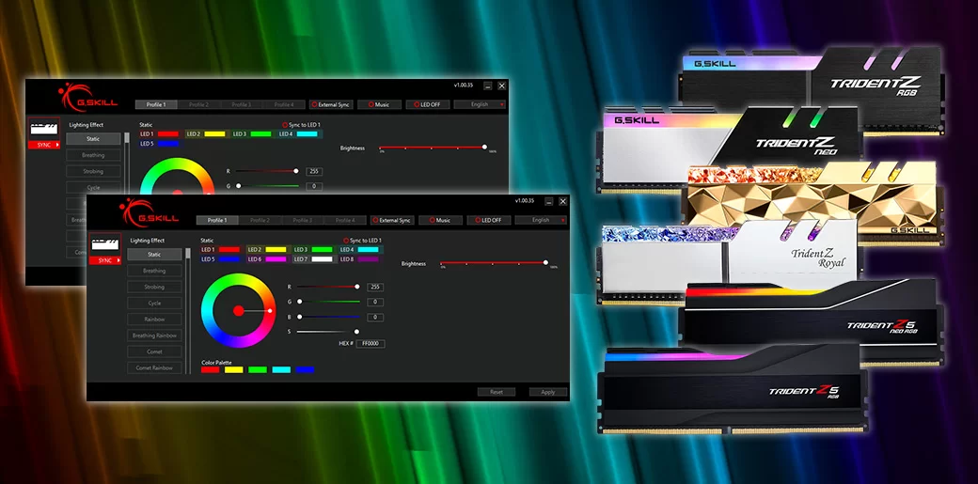Close the back G.SKILL window
Image resolution: width=978 pixels, height=484 pixels.
pos(501,86)
